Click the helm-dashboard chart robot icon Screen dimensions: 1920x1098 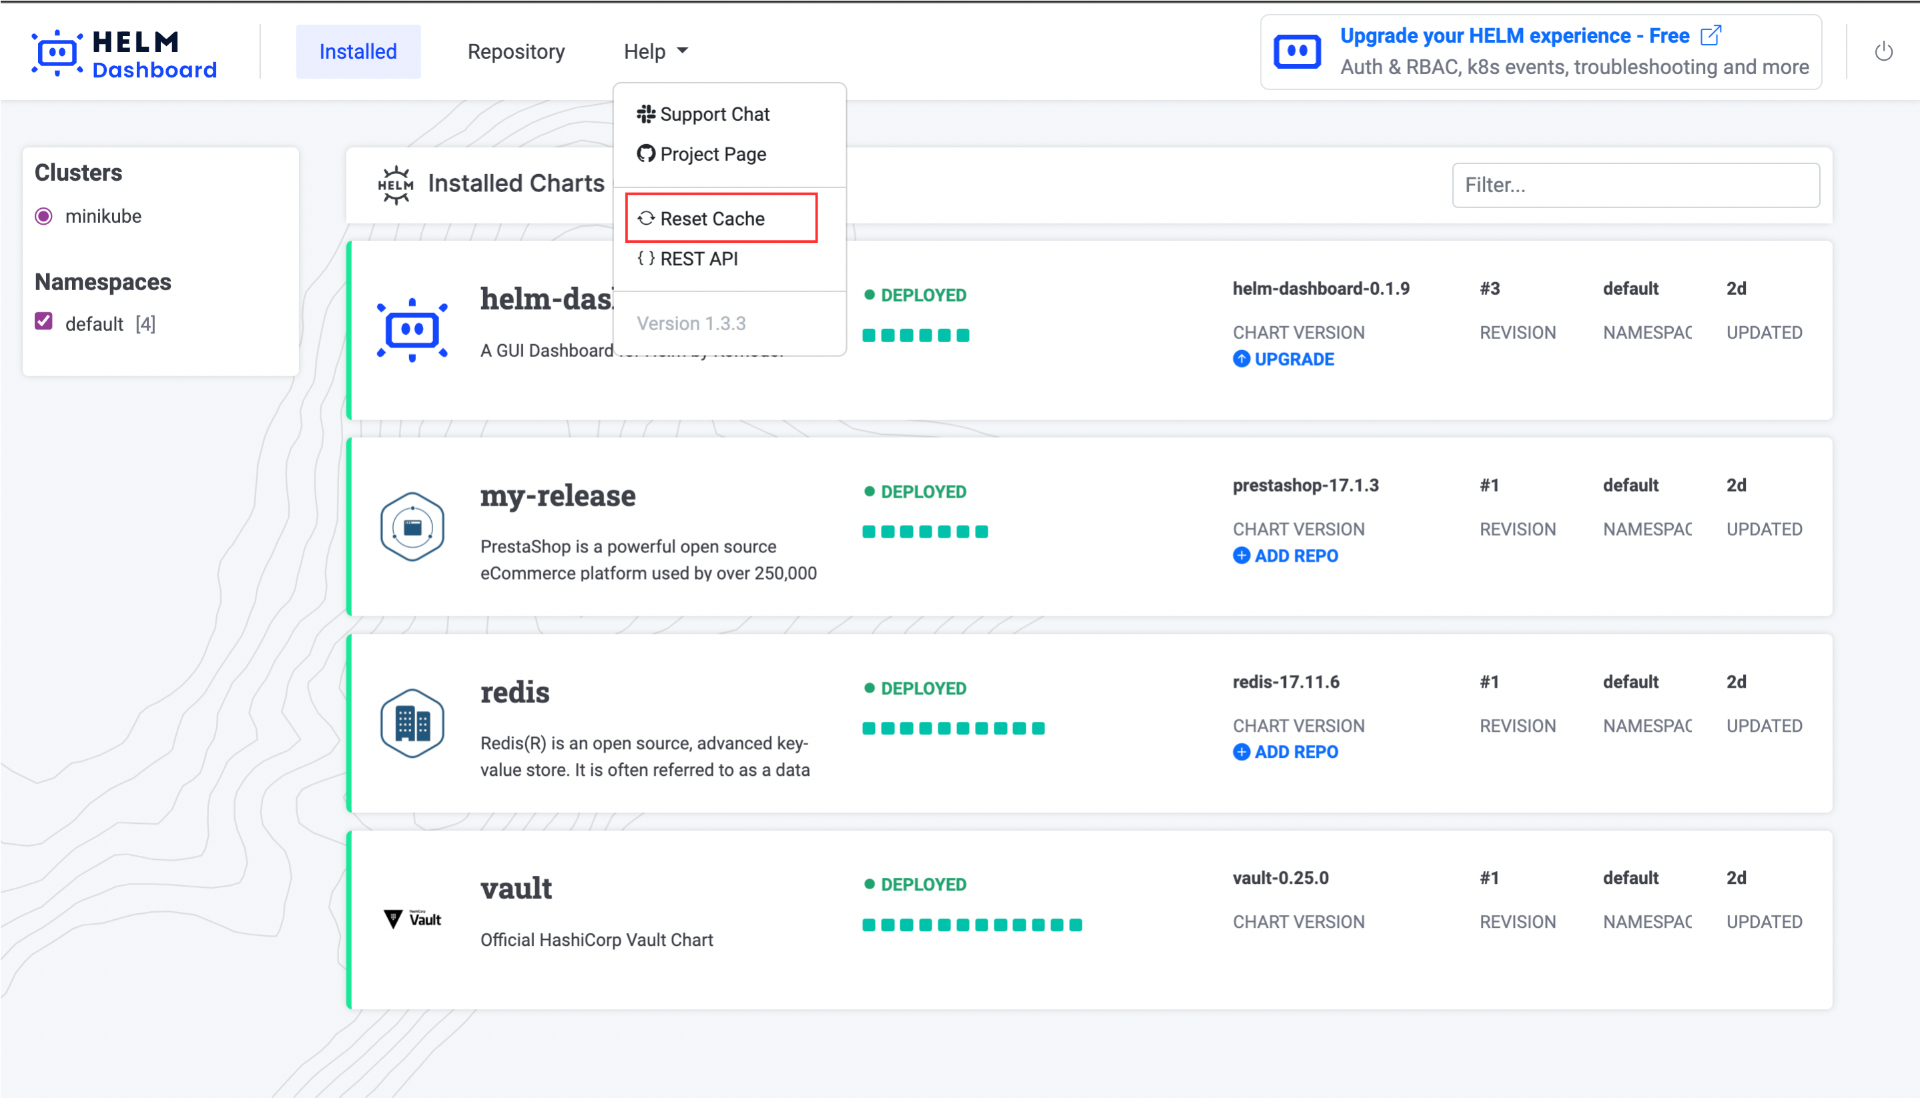(x=412, y=330)
